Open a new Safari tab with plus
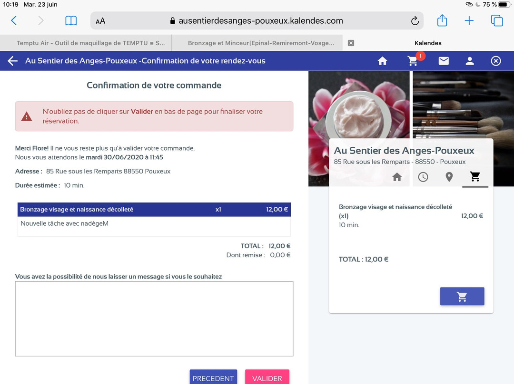The image size is (514, 384). (x=469, y=21)
